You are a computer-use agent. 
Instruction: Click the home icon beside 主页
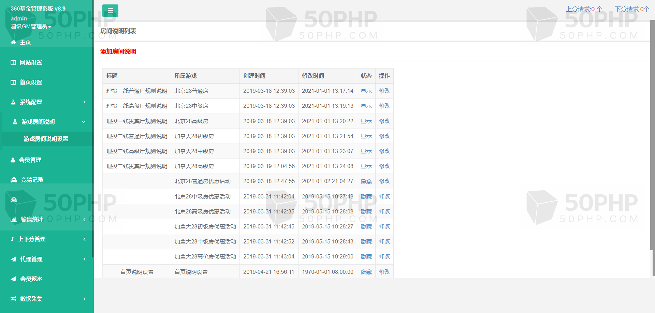(x=13, y=42)
